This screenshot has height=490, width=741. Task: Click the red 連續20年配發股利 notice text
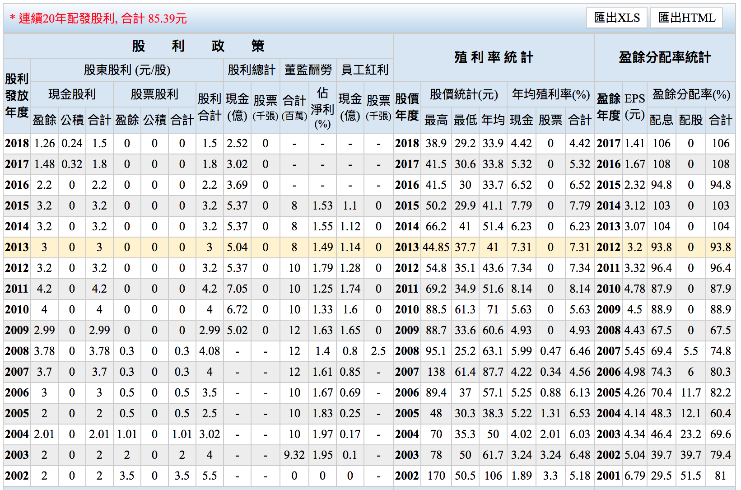(x=98, y=19)
